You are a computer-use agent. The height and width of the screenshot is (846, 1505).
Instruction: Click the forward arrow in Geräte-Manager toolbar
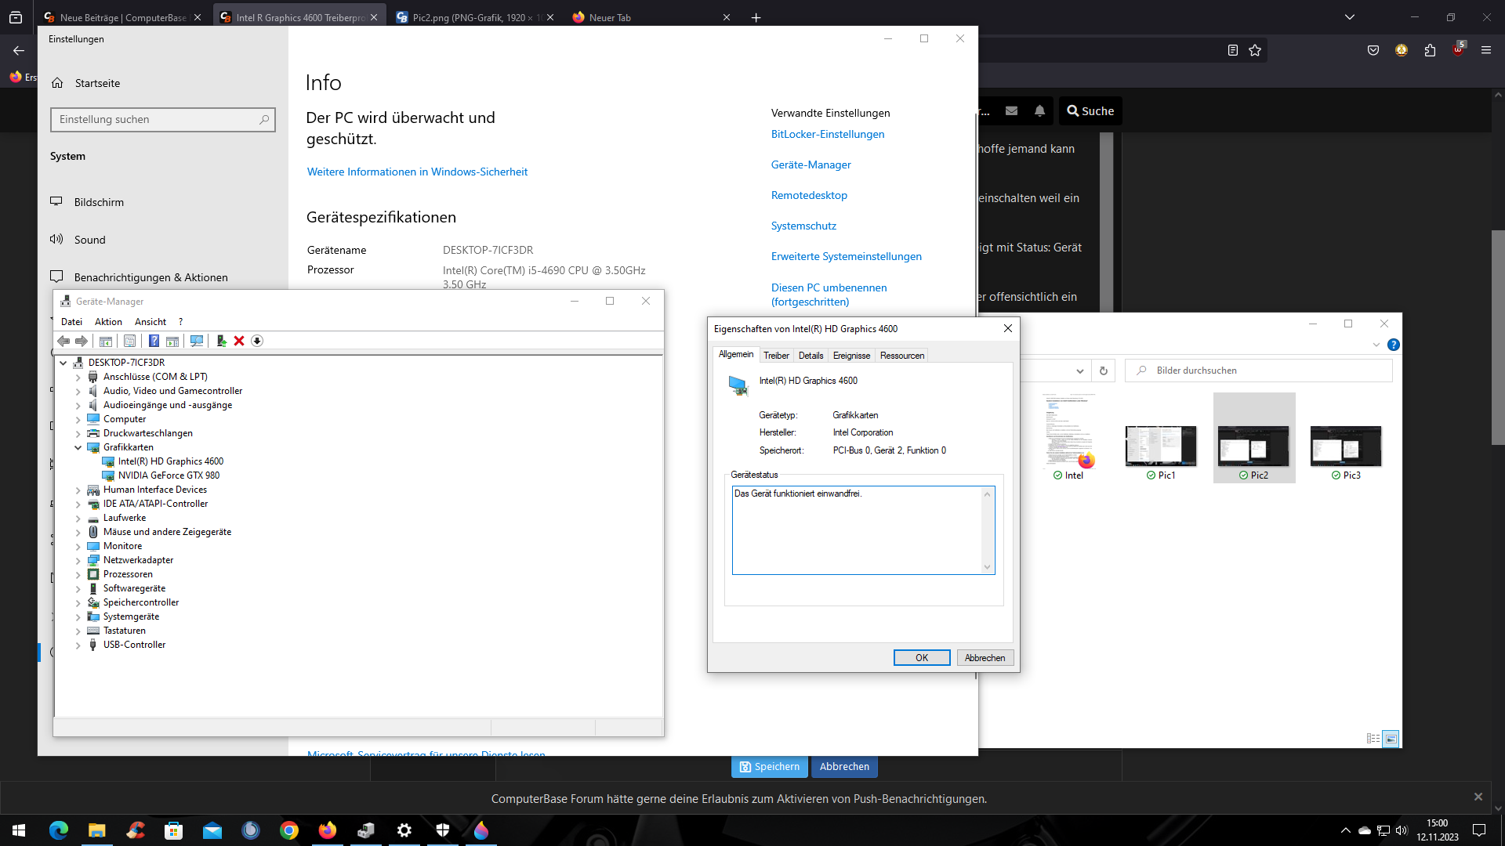pyautogui.click(x=82, y=341)
